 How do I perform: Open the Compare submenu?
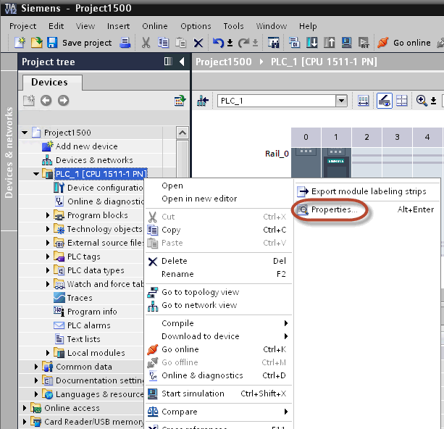pos(218,412)
